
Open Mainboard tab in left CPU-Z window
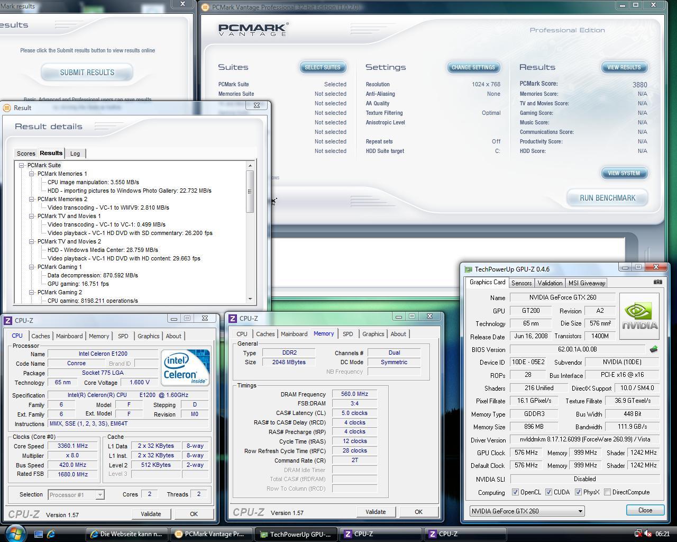[69, 336]
